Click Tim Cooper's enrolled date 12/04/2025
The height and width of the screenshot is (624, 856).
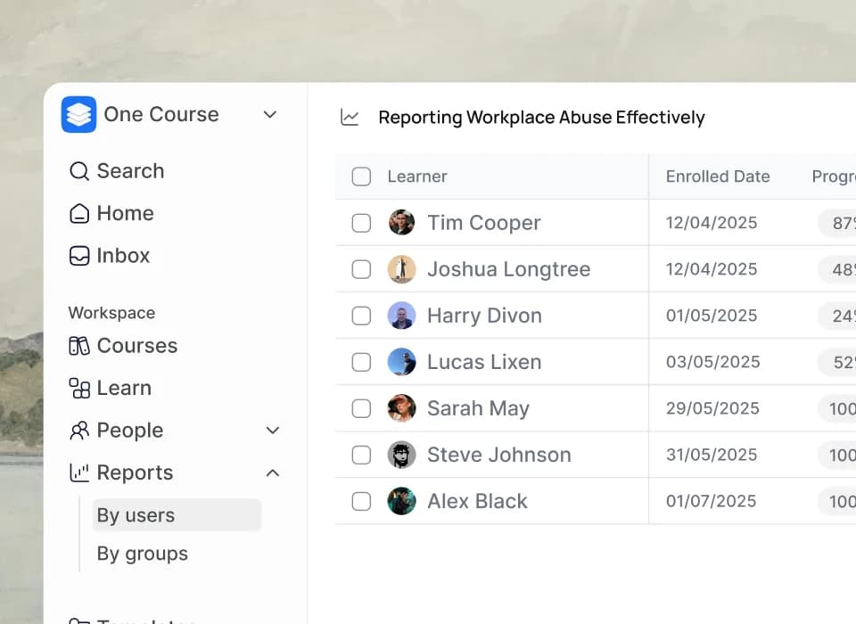click(712, 223)
